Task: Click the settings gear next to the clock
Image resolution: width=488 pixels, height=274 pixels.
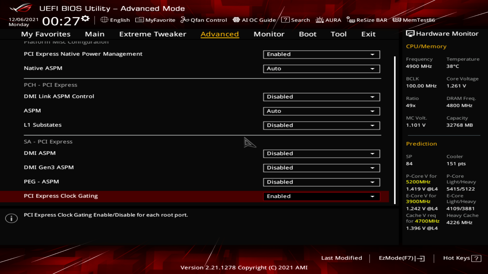Action: click(x=86, y=19)
